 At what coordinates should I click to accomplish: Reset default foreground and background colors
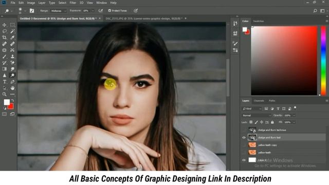tap(5, 108)
